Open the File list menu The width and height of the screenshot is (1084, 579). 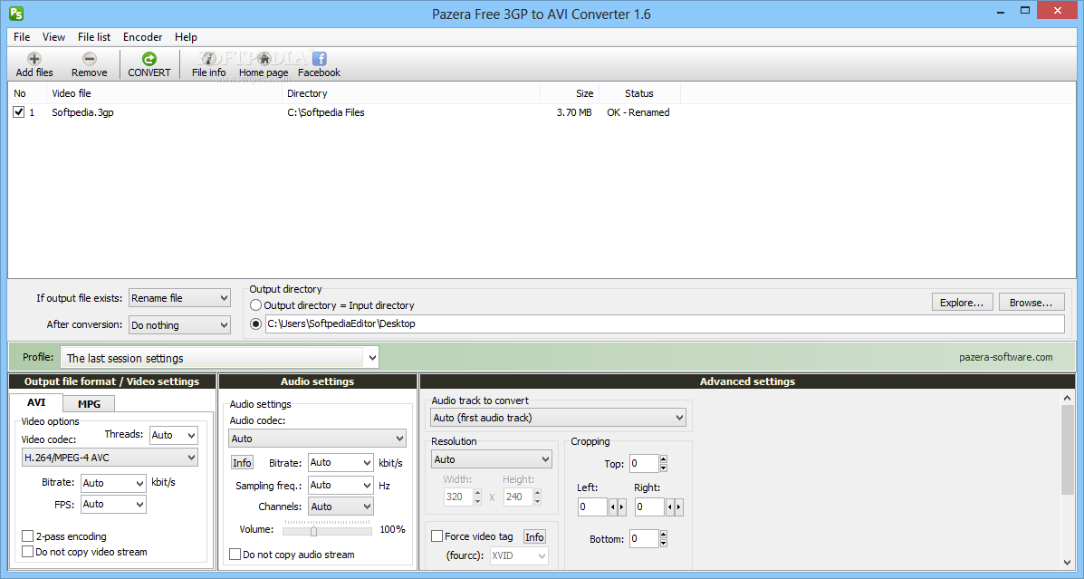pos(94,36)
